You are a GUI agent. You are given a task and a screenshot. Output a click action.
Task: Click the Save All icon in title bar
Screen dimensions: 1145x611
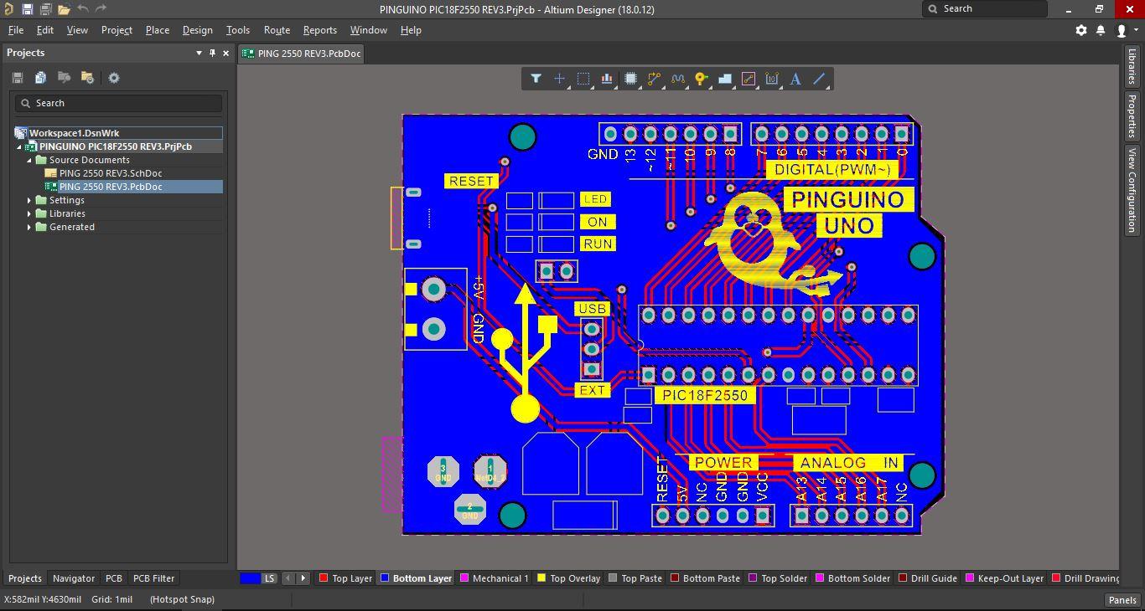pos(45,9)
